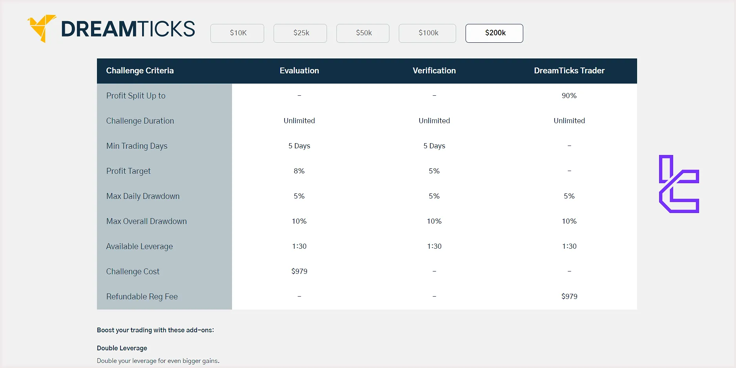This screenshot has width=736, height=368.
Task: Click Unlimited under Evaluation
Action: [x=299, y=121]
